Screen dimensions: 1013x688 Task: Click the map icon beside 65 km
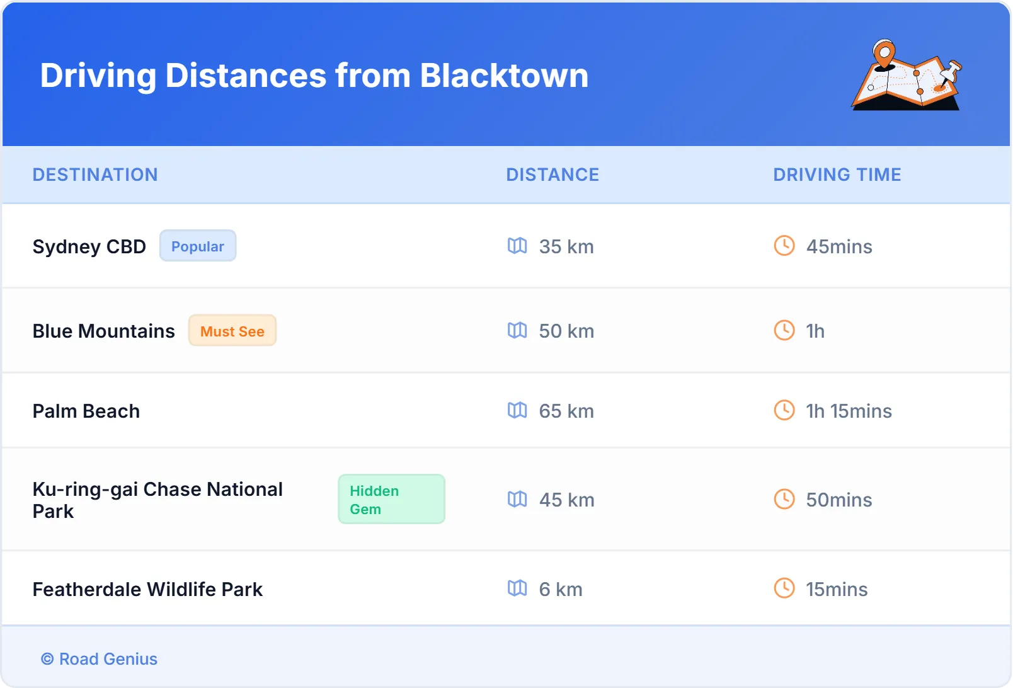517,410
